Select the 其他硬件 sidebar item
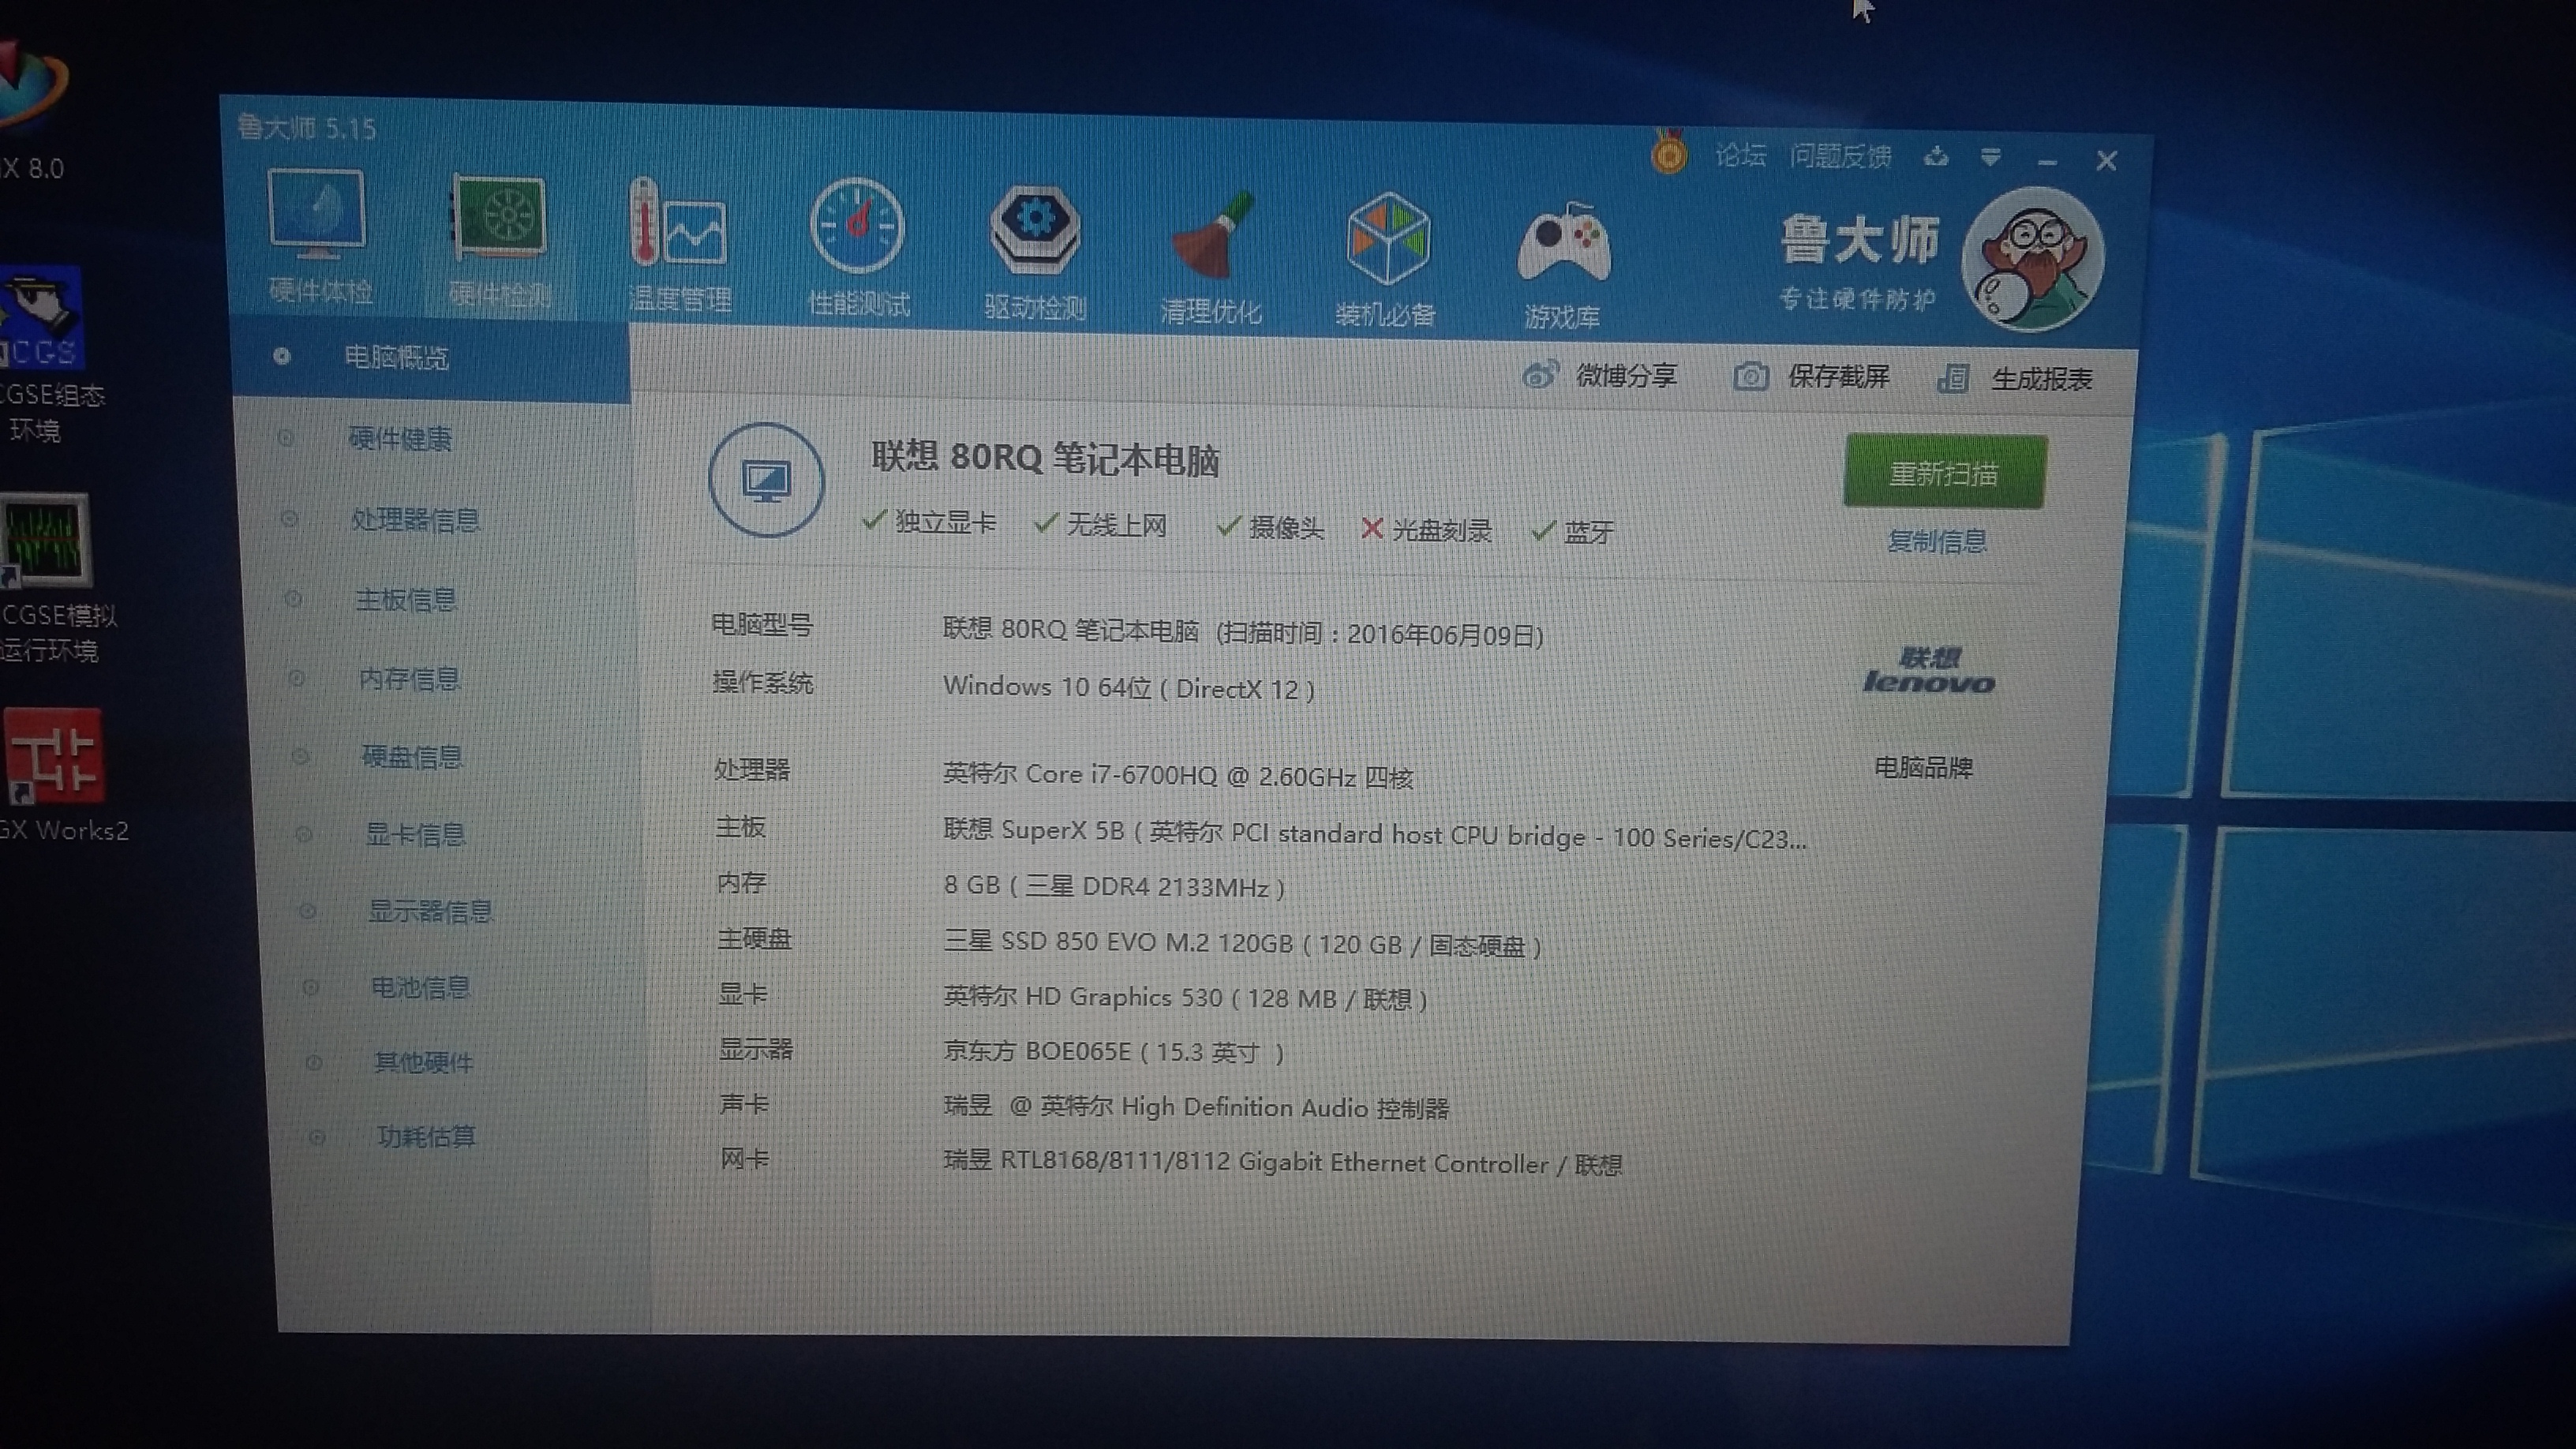 click(x=423, y=1061)
